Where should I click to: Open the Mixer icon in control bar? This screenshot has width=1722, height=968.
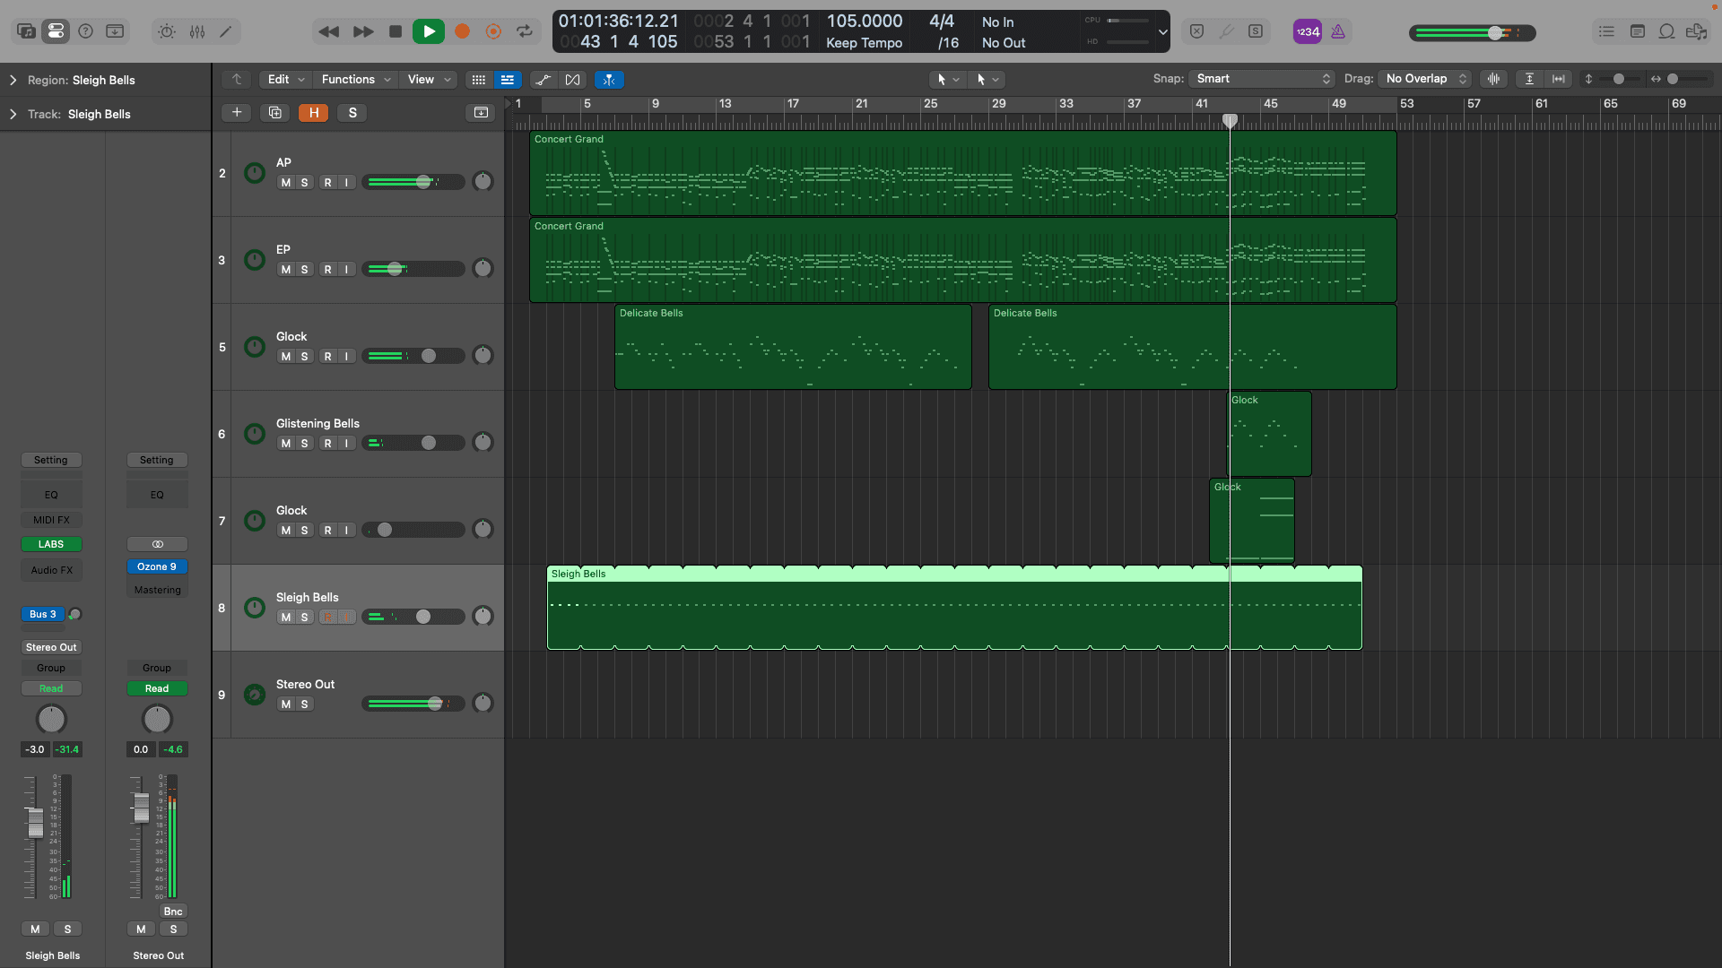pyautogui.click(x=197, y=31)
